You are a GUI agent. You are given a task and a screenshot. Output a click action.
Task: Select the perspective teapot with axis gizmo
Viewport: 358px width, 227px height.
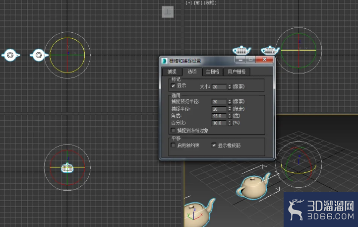click(199, 213)
